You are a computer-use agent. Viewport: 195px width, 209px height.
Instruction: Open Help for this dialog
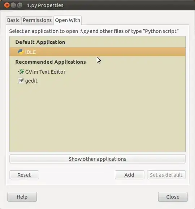[x=22, y=197]
